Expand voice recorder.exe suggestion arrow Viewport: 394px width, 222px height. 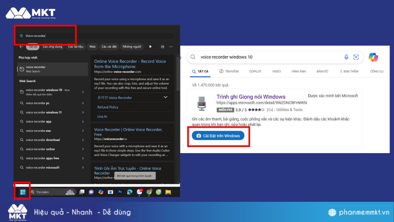tap(83, 131)
